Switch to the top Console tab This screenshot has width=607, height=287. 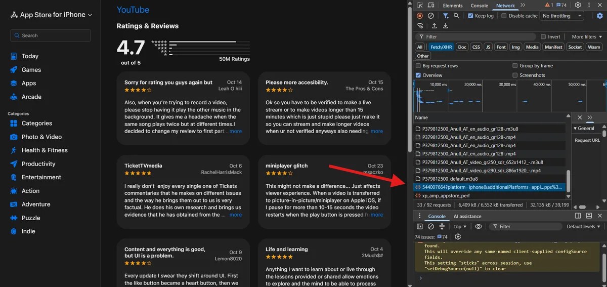point(479,6)
